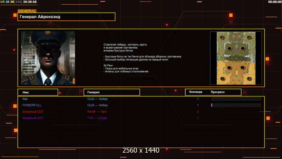
Task: Click team number 2 for Китай — Танк
Action: point(198,112)
